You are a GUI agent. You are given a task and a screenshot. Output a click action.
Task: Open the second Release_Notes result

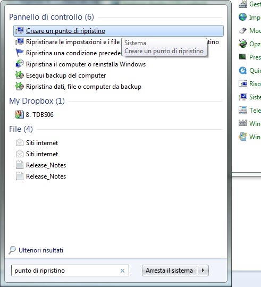pyautogui.click(x=46, y=176)
